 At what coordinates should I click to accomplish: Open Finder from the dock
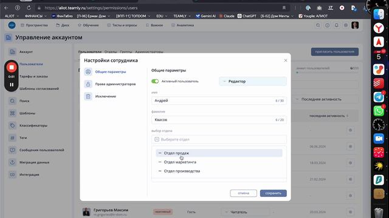coord(379,15)
